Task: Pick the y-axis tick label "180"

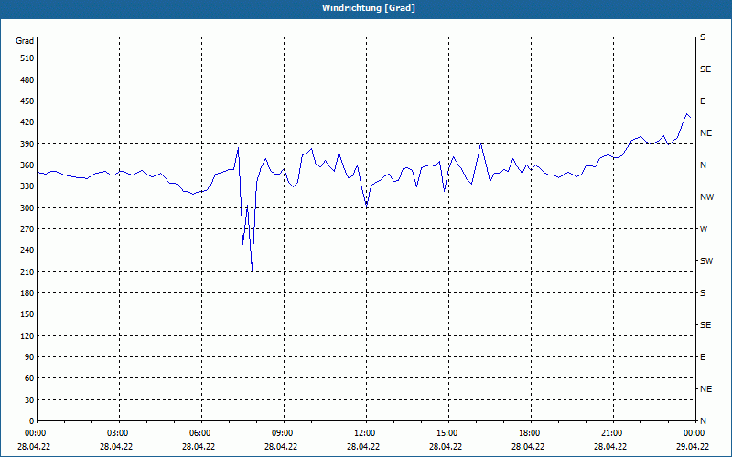Action: tap(27, 292)
